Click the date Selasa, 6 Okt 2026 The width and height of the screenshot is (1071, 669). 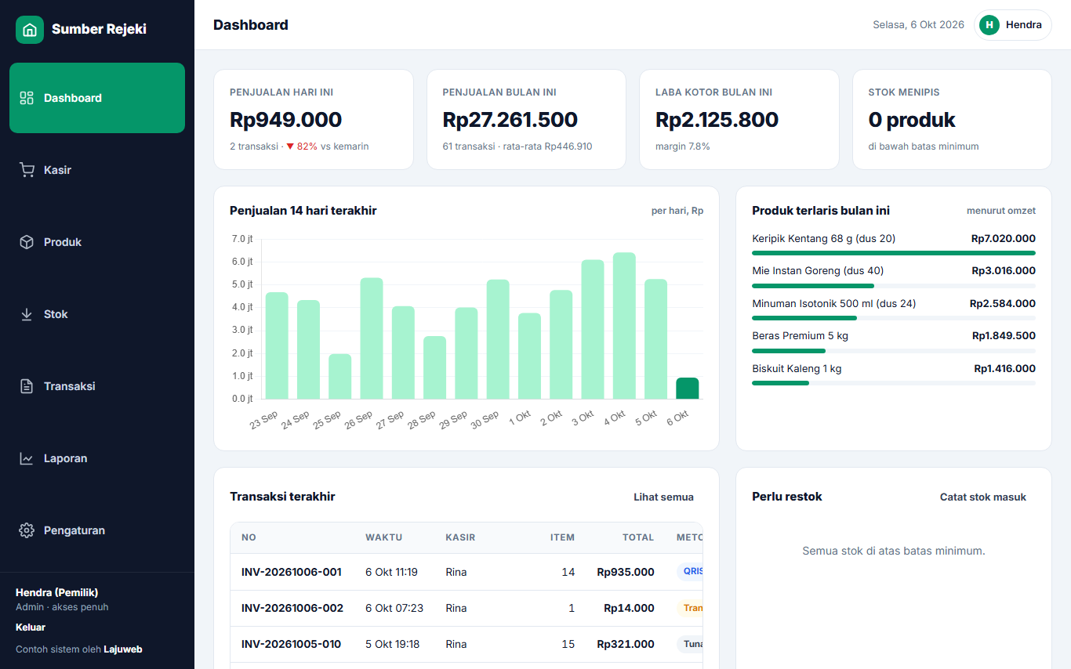[919, 25]
